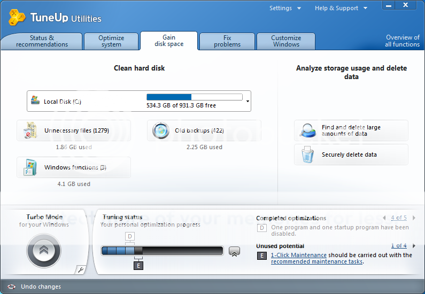Open Windows functions cleanup

coord(74,167)
